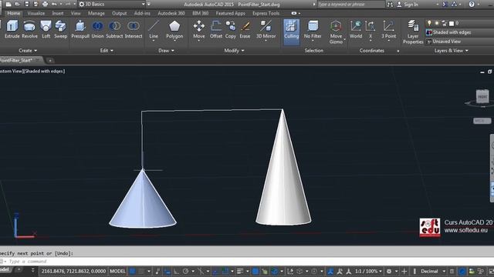
Task: Click the Save icon in quick access toolbar
Action: [x=27, y=4]
